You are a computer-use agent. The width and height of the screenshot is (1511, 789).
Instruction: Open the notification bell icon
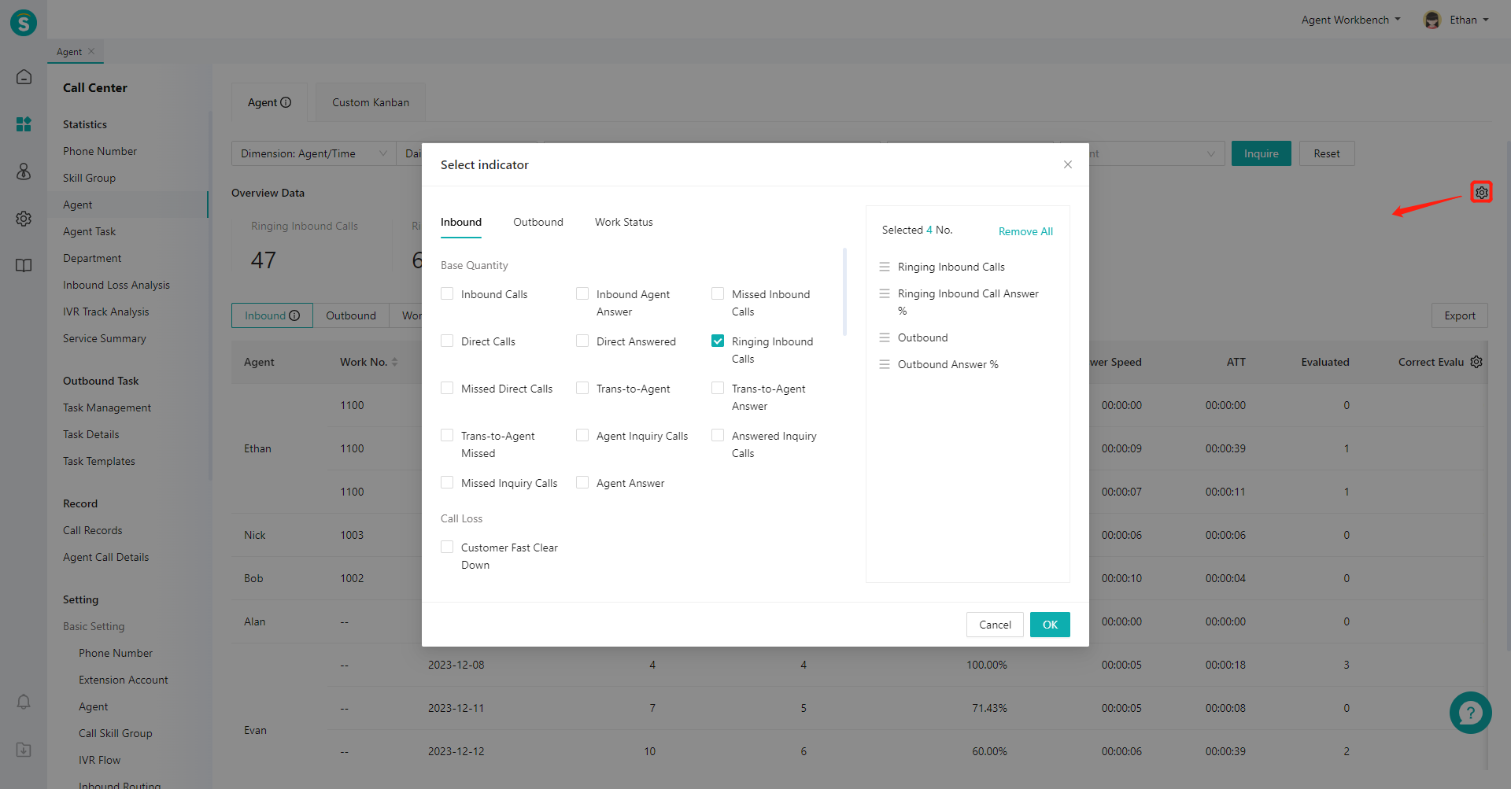24,702
